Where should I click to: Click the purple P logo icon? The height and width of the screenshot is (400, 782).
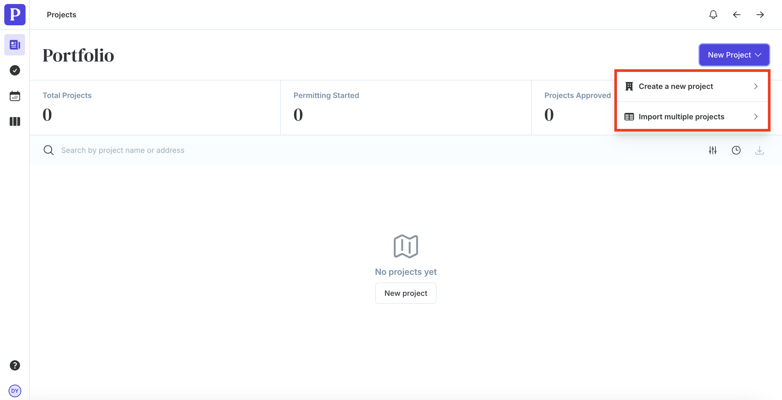point(15,15)
